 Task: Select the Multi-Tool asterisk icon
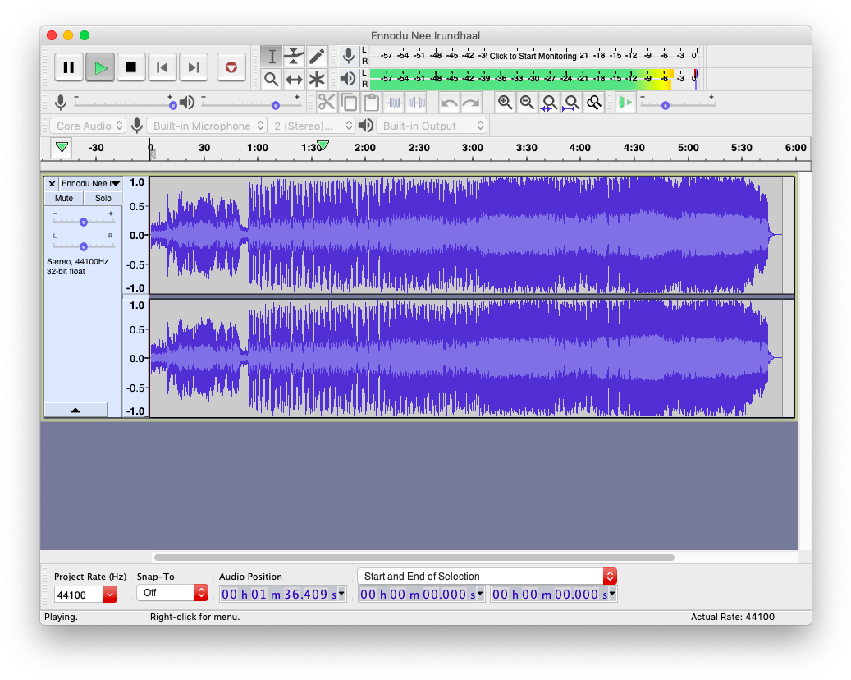(317, 80)
